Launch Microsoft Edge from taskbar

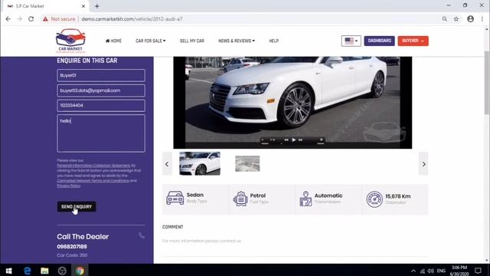tap(28, 271)
